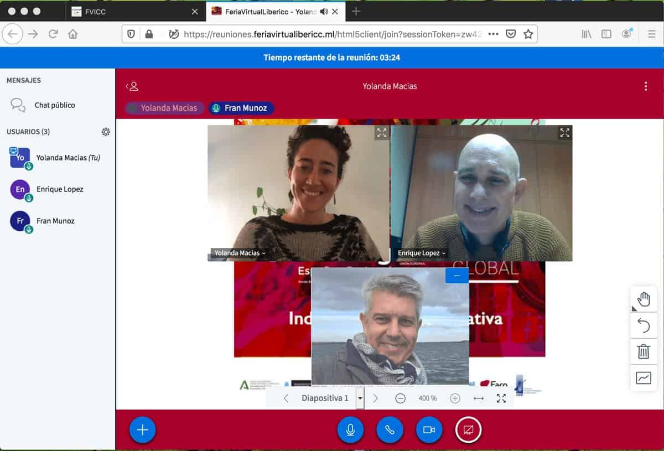Screen dimensions: 664x451
Task: Select the hand tool on the whiteboard toolbar
Action: [644, 299]
